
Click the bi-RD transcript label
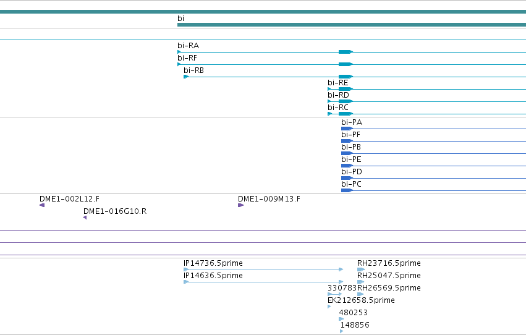[x=338, y=95]
